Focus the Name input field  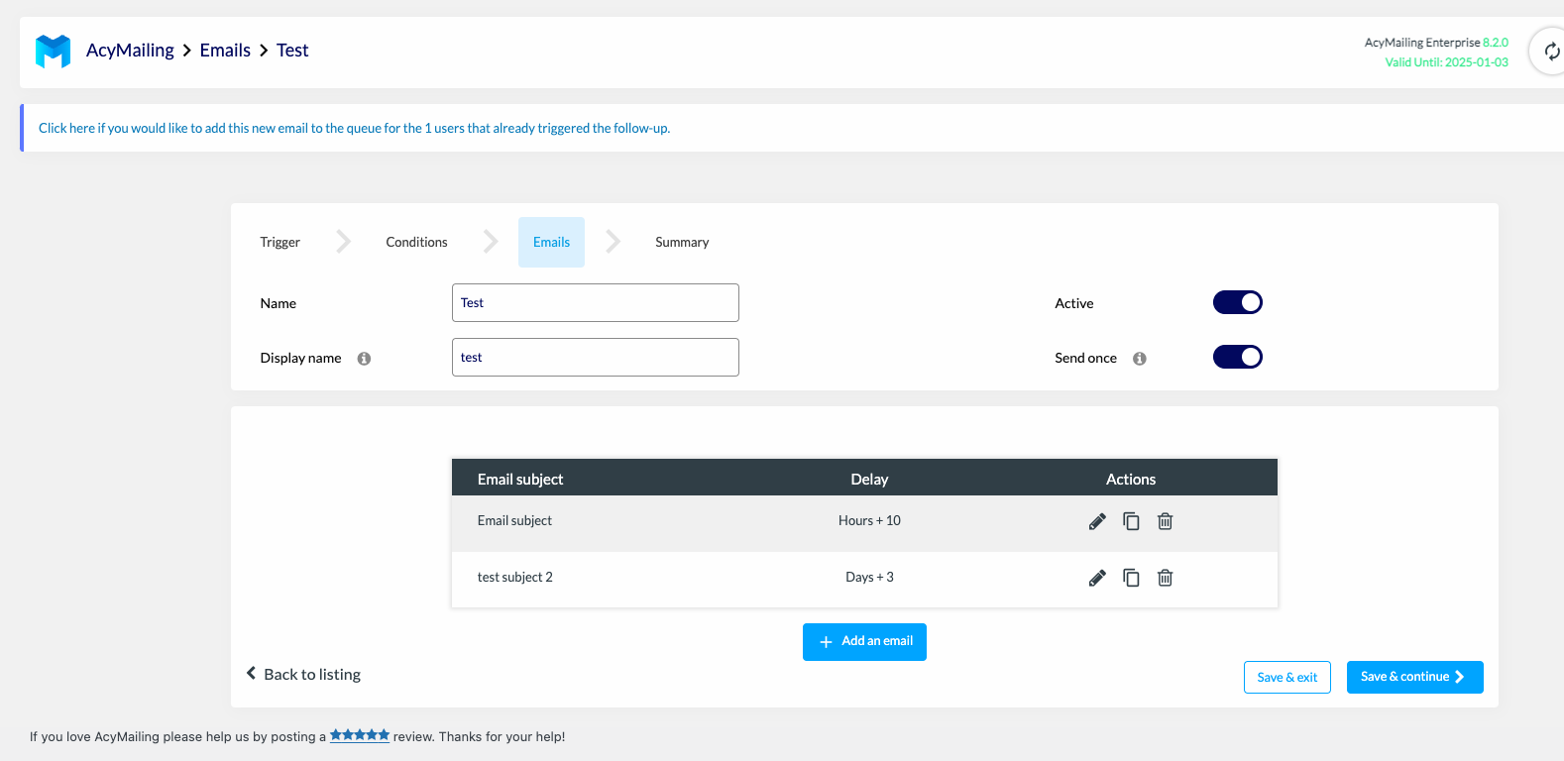click(595, 303)
